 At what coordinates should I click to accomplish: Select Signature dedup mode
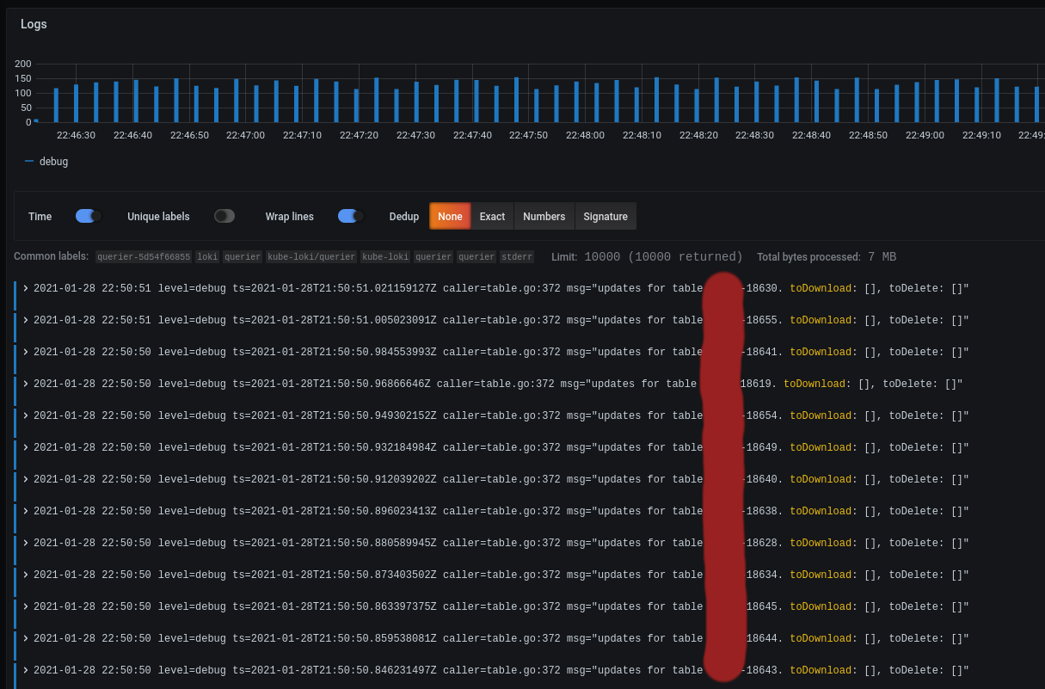(605, 216)
